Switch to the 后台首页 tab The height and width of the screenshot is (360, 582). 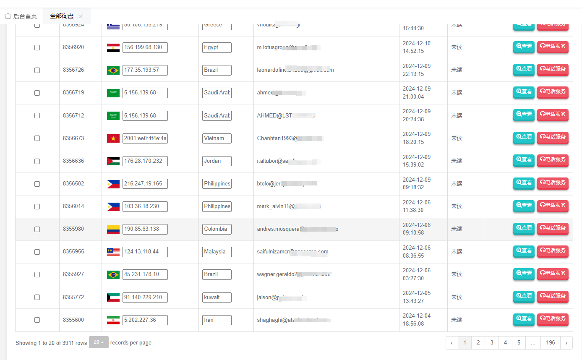(x=21, y=16)
